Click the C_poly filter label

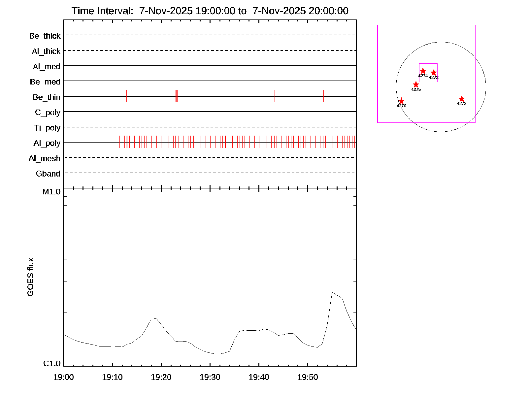click(48, 113)
